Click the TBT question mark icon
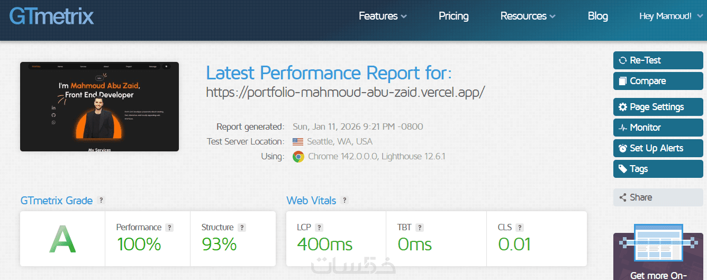Image resolution: width=707 pixels, height=280 pixels. tap(420, 228)
